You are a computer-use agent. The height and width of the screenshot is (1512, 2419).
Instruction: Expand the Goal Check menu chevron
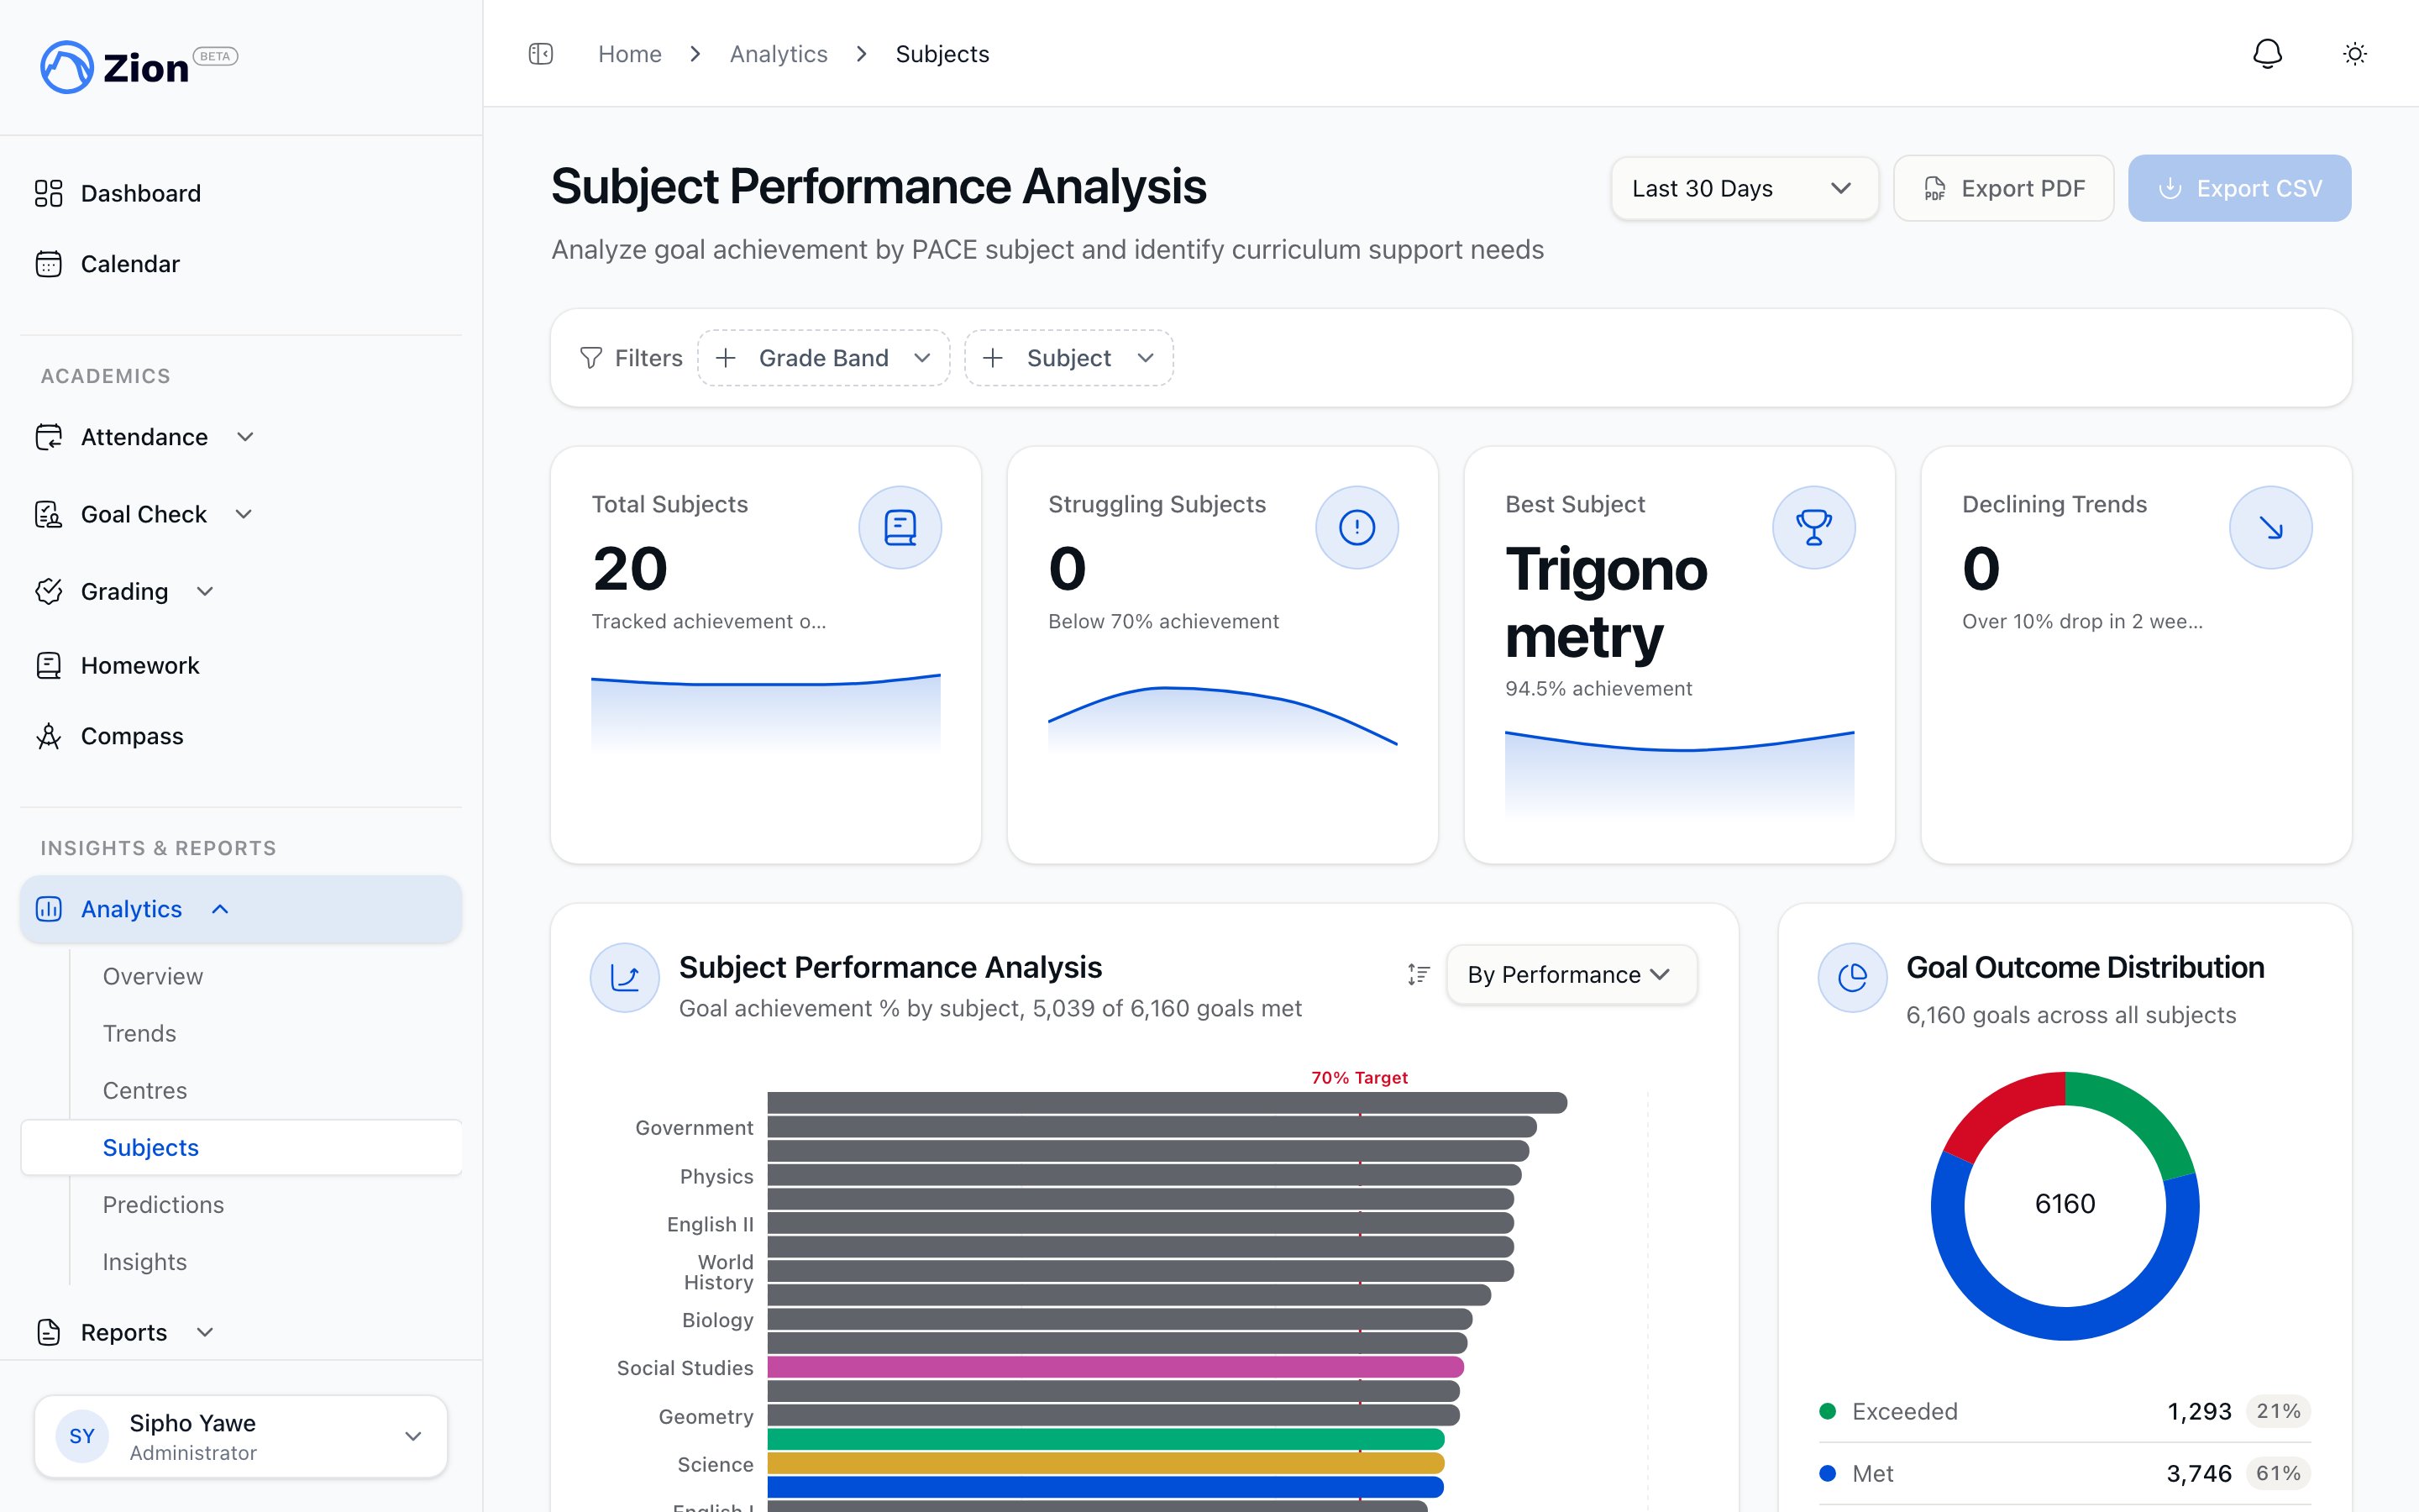click(244, 514)
